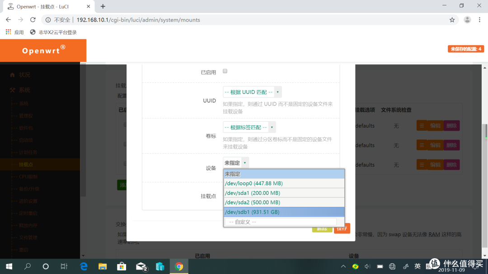Open 挂载点 sidebar item

(26, 164)
